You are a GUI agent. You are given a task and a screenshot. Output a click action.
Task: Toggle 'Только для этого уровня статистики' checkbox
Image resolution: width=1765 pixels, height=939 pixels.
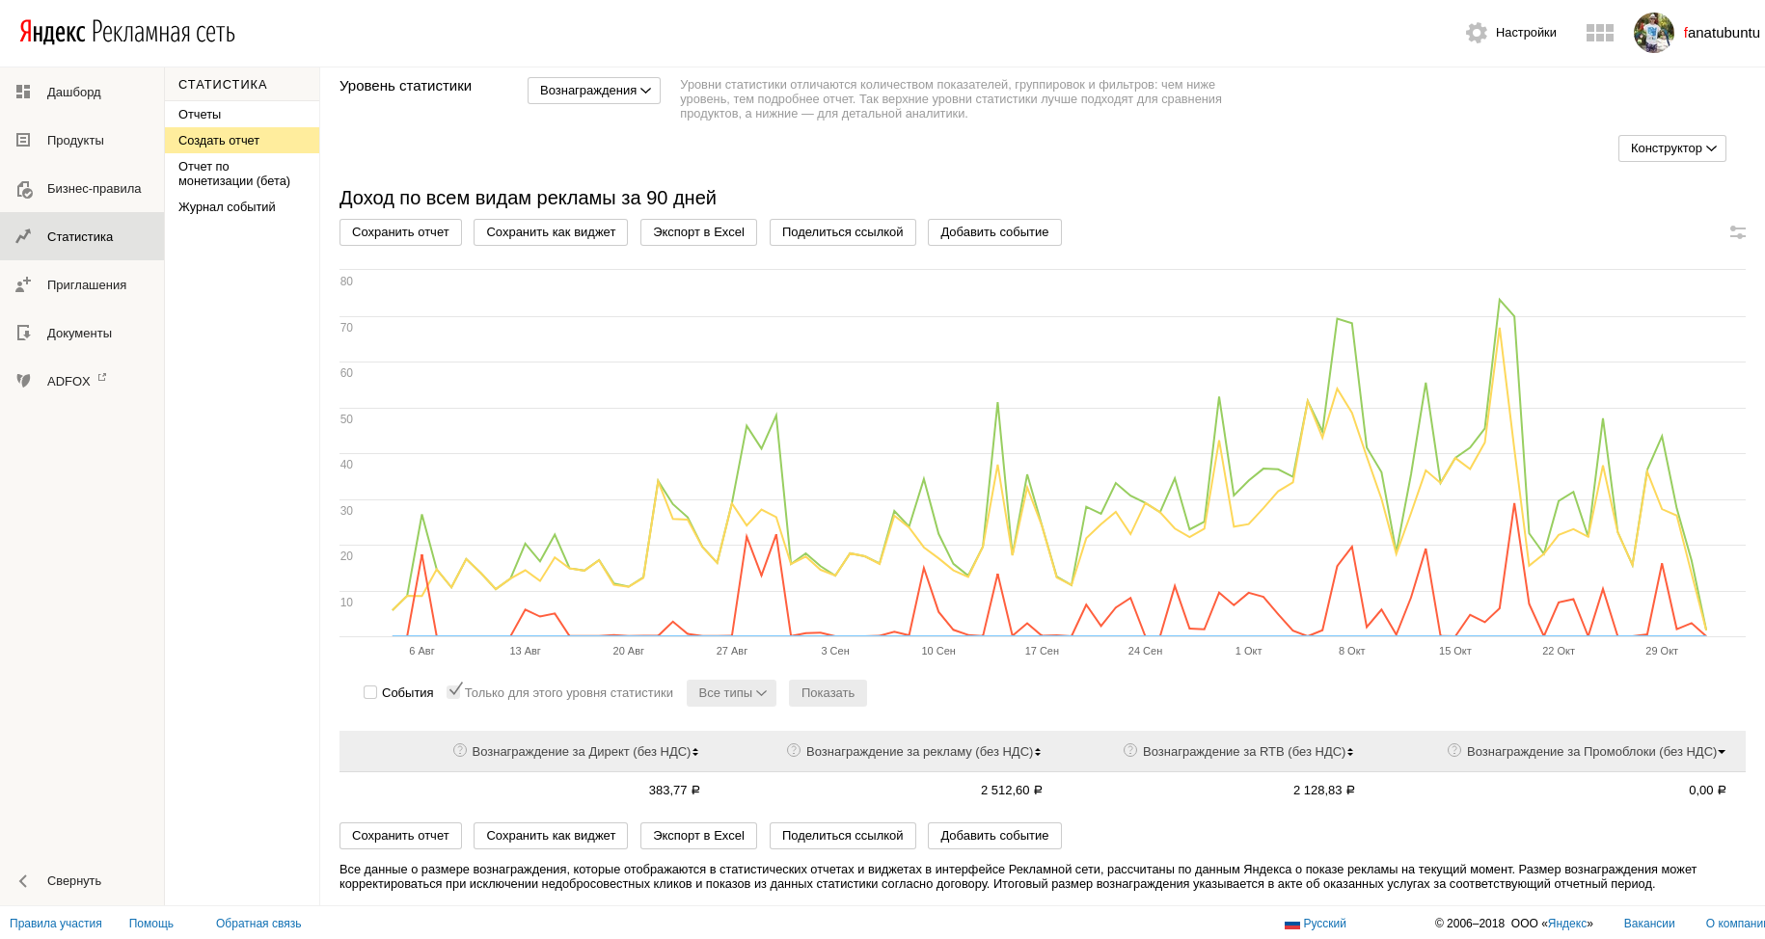(454, 691)
